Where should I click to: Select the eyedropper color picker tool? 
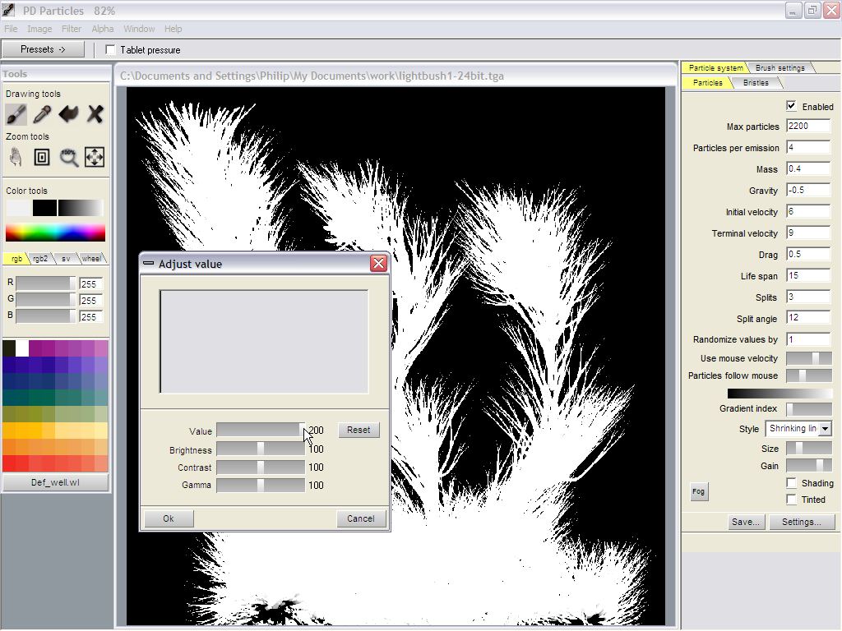pos(42,114)
